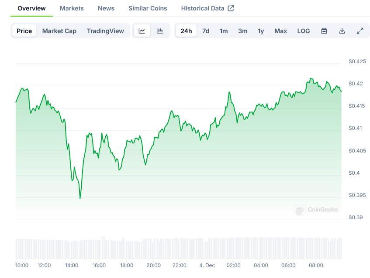Screen dimensions: 370x278
Task: Expand chart to fullscreen
Action: [360, 31]
